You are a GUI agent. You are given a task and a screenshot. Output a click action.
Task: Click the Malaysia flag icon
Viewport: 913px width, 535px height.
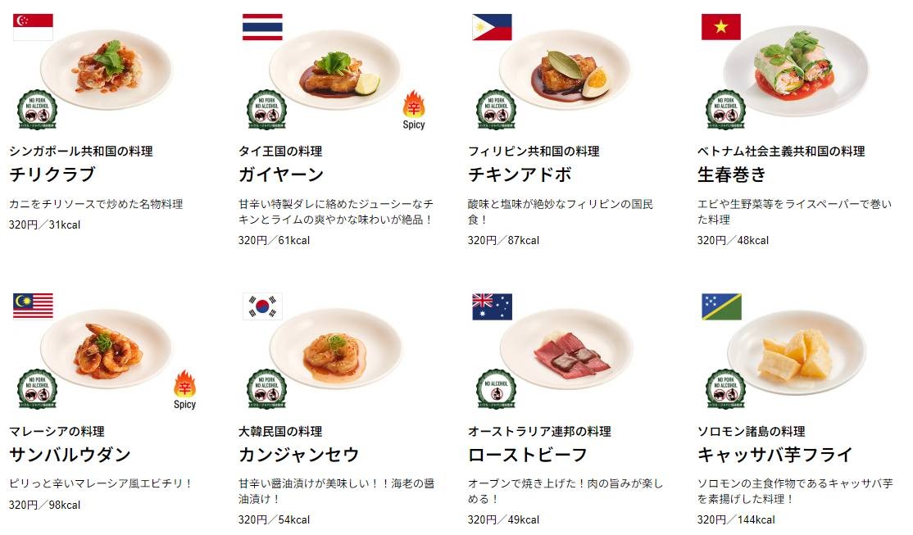[x=33, y=306]
